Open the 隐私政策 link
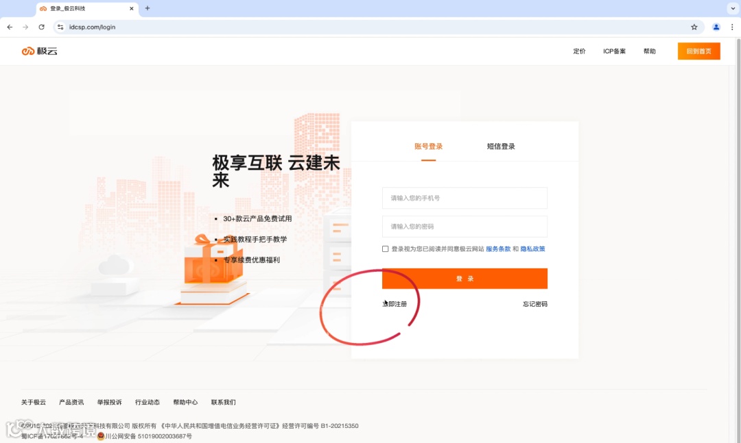Viewport: 741px width, 443px height. click(532, 249)
